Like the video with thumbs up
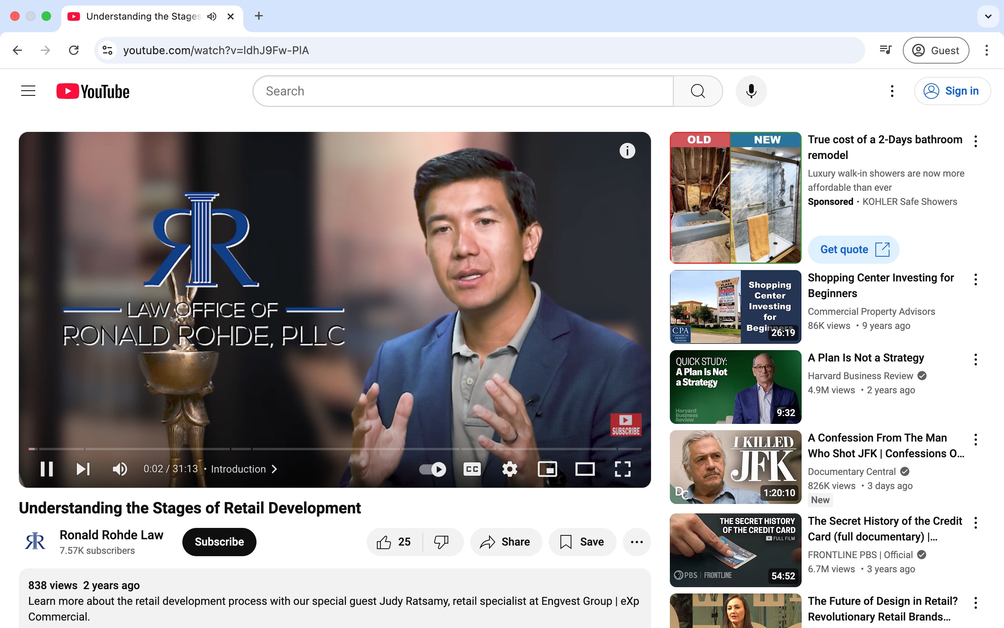 (x=394, y=542)
